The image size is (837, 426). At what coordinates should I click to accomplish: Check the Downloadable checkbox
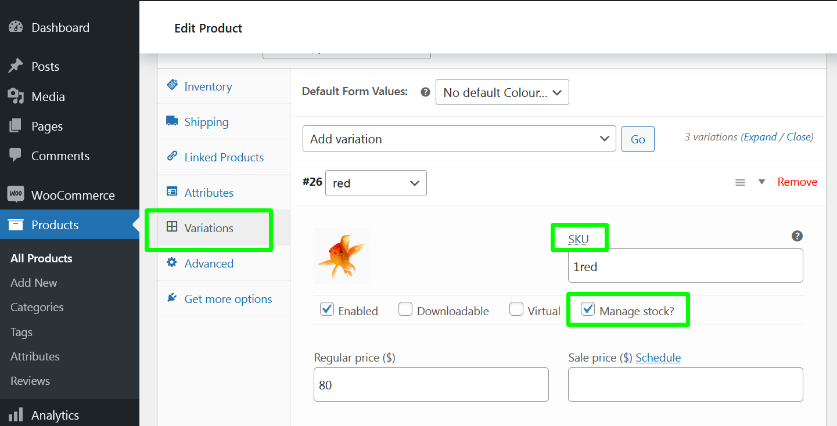(x=405, y=309)
